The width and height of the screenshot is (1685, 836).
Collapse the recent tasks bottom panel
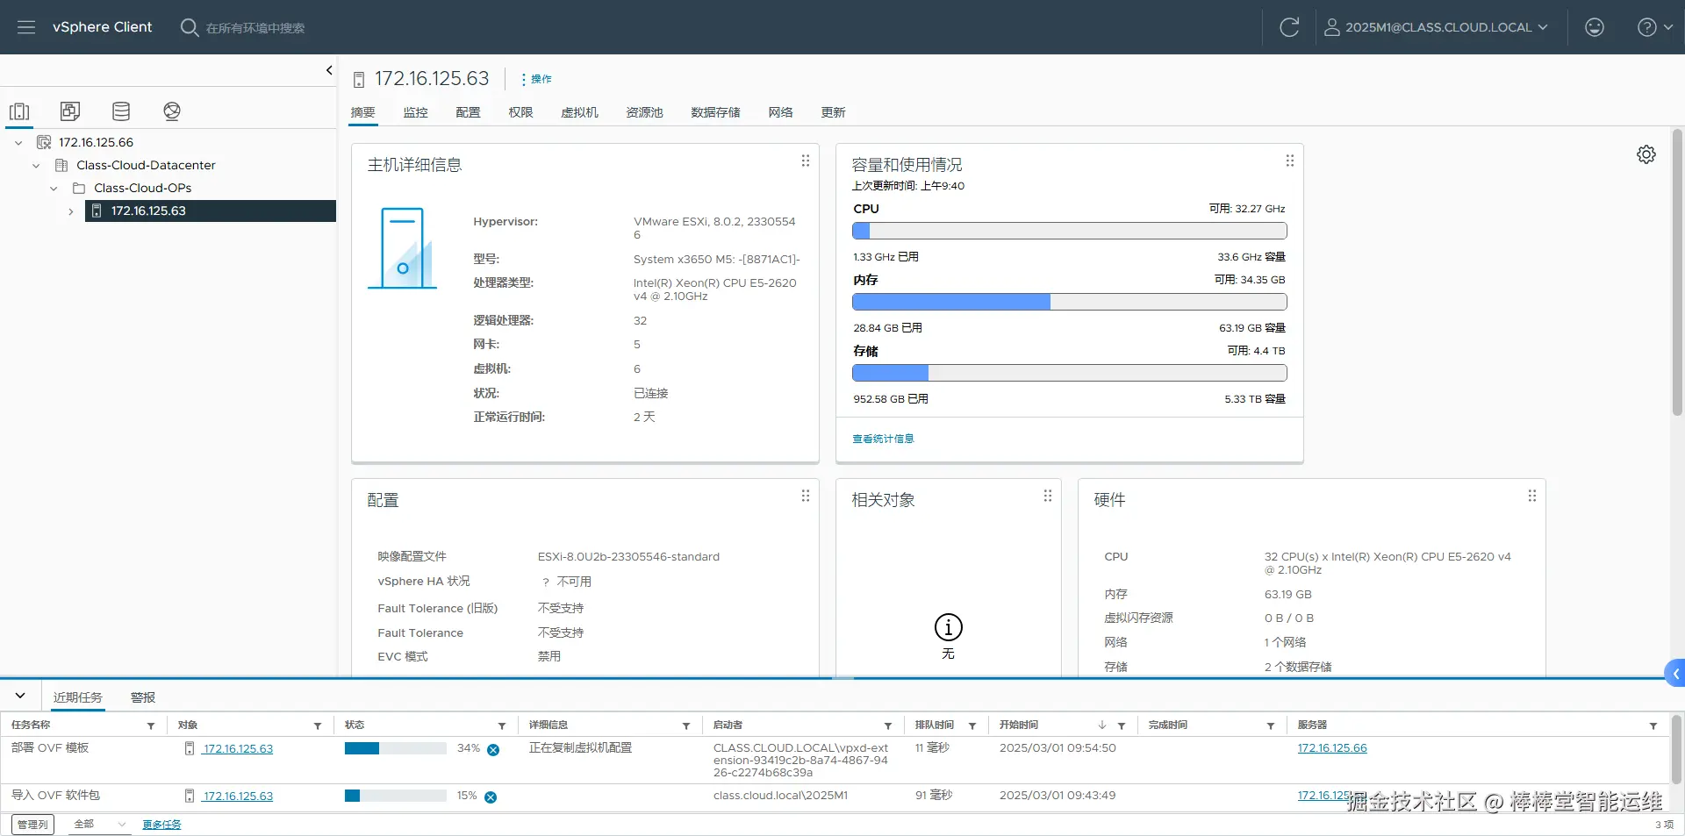point(20,696)
